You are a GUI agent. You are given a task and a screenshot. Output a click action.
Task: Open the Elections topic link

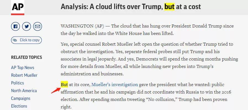tap(19, 106)
